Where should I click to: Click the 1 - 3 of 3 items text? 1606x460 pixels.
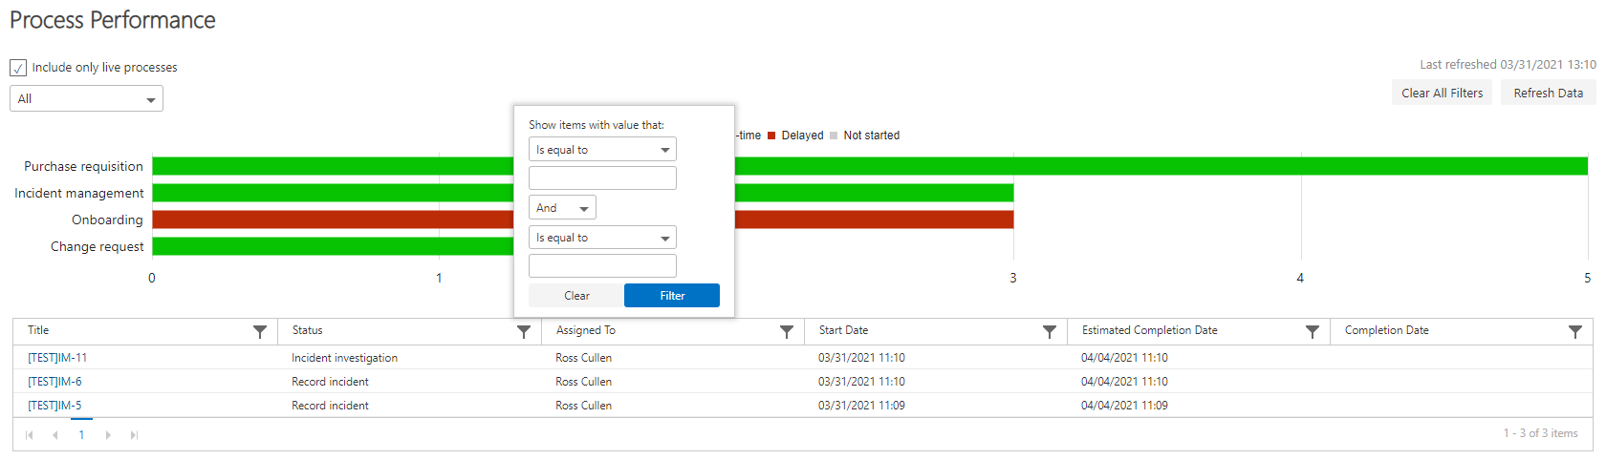pos(1540,433)
